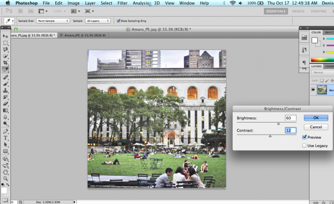Screen dimensions: 334x204
Task: Select the Spot Healing Brush tool
Action: tap(5, 77)
